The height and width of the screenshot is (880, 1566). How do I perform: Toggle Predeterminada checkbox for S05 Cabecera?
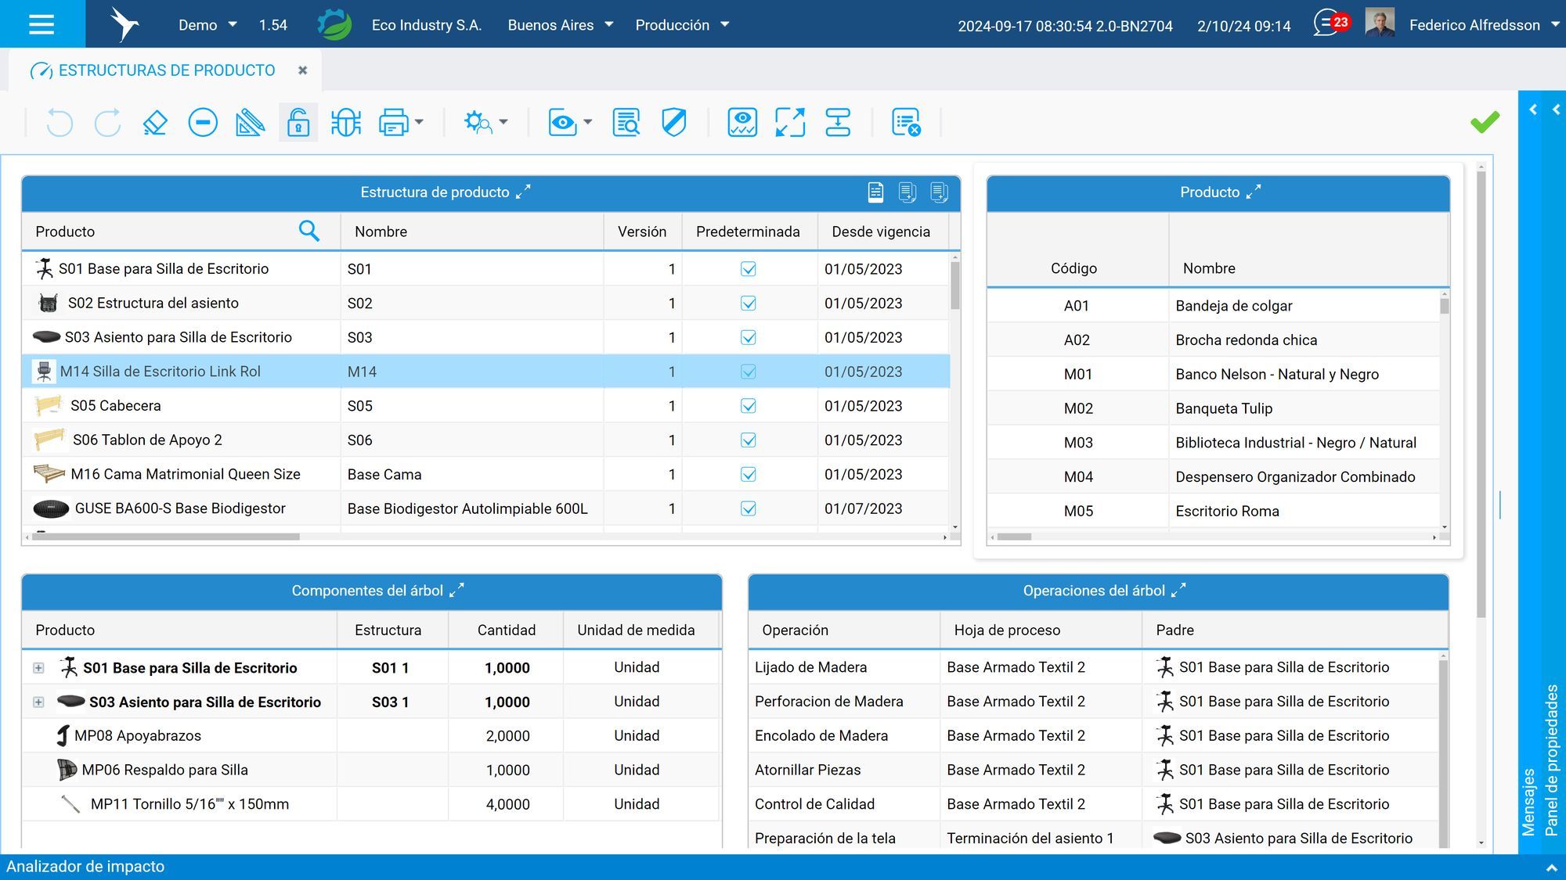click(x=749, y=406)
